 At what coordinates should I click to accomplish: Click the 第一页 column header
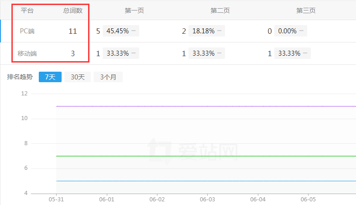[x=134, y=11]
